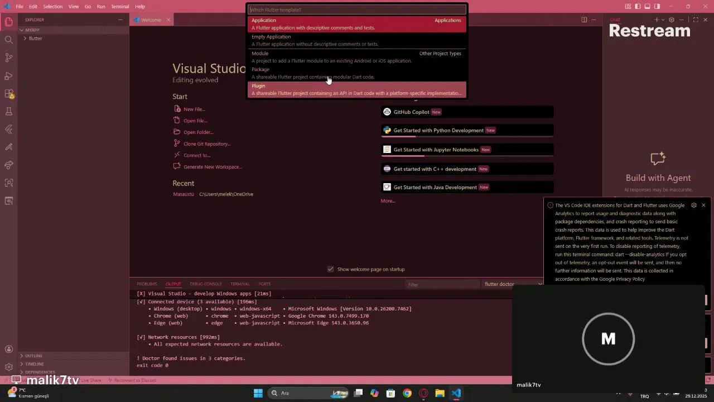This screenshot has height=402, width=714.
Task: Click More walkthroughs link
Action: [388, 201]
